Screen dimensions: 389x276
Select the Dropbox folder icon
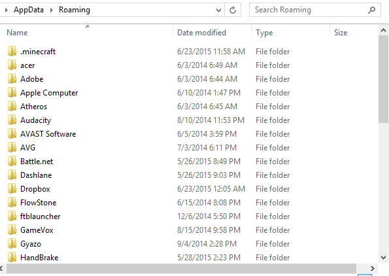[12, 189]
